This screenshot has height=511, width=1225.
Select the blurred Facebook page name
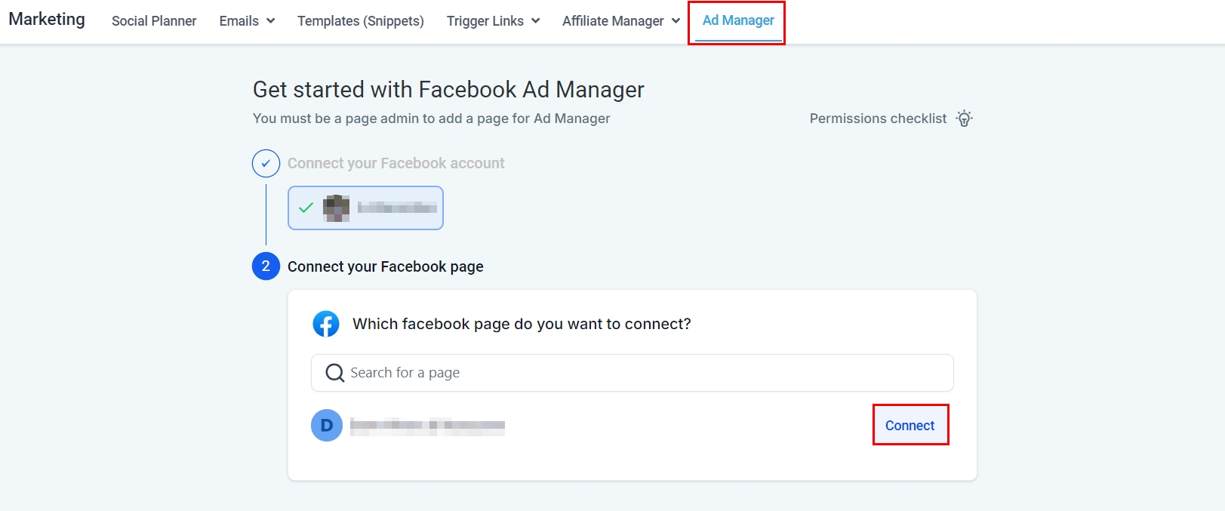tap(427, 426)
